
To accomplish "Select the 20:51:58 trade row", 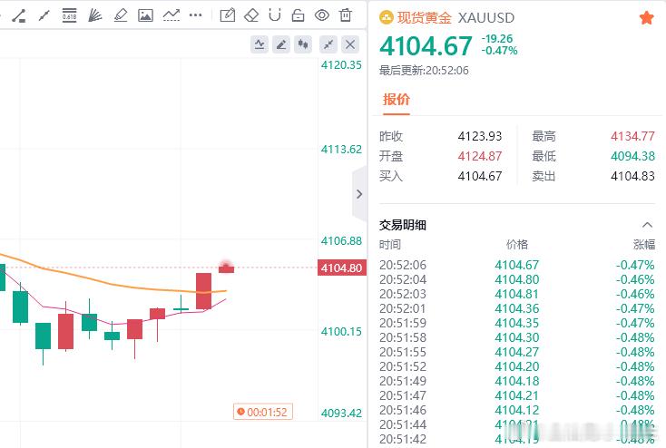I will tap(517, 337).
